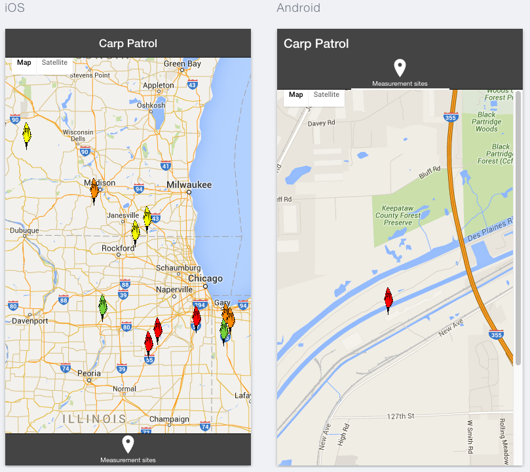Tap the yellow carp marker nearest Janesville label
530x472 pixels.
coord(147,219)
